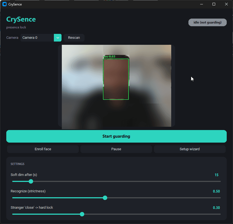Click the Enroll face button
The image size is (233, 224).
coord(43,149)
